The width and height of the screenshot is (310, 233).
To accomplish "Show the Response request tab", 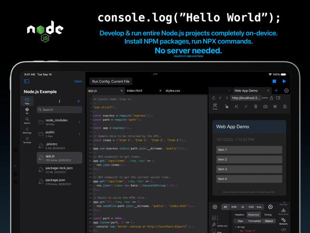I will pos(254,215).
